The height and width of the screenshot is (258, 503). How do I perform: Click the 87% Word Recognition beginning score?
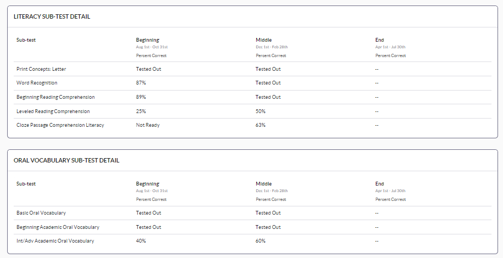[x=141, y=83]
